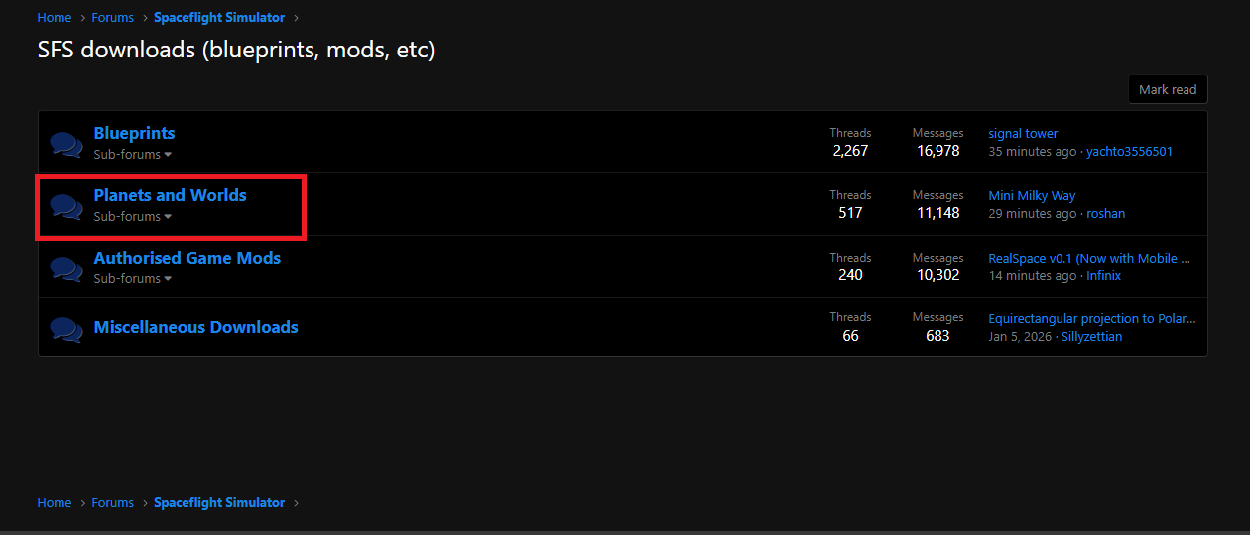The image size is (1250, 535).
Task: View the 'Mini Milky Way' thread
Action: tap(1032, 196)
